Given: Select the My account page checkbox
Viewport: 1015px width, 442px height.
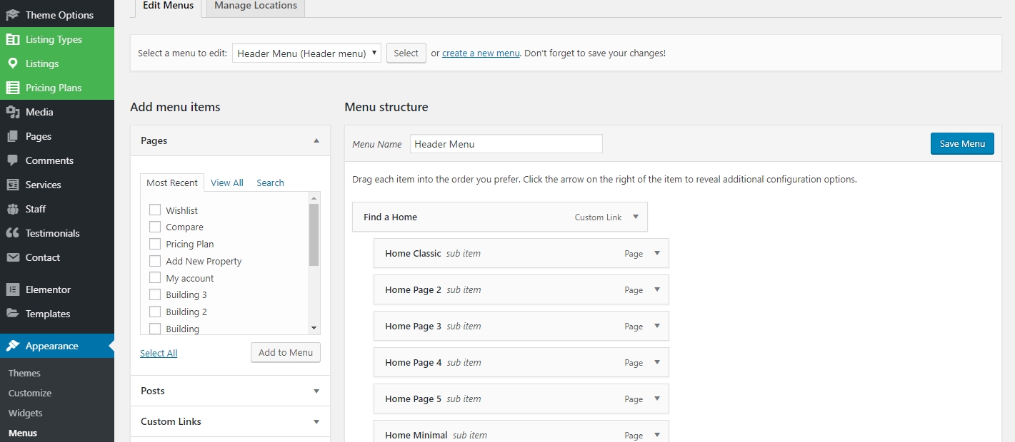Looking at the screenshot, I should pos(155,278).
